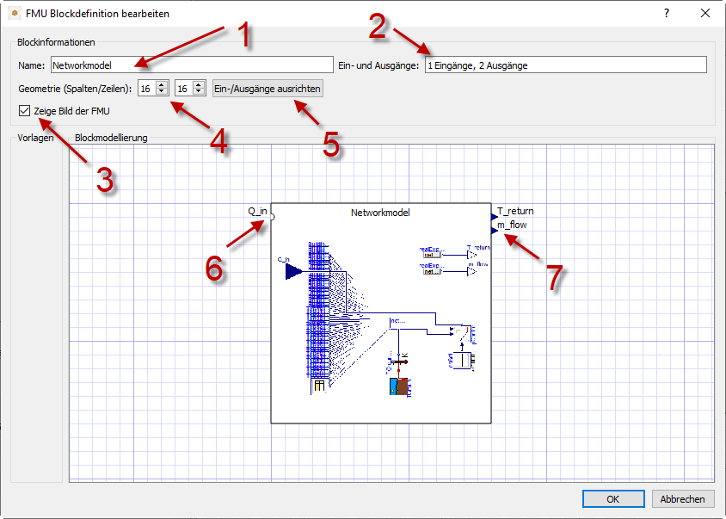
Task: Toggle the Zeige Bild der FMU checkbox
Action: (x=25, y=111)
